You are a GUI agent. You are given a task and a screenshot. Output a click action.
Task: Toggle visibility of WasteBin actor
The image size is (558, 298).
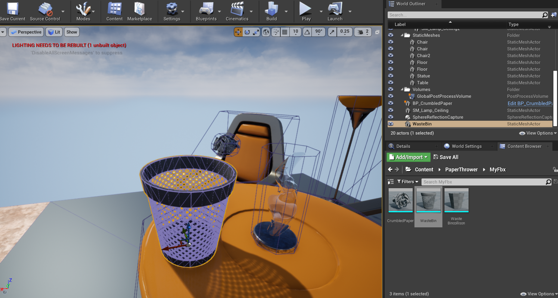click(x=391, y=124)
